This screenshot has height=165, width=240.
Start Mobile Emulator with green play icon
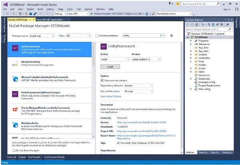[92, 14]
